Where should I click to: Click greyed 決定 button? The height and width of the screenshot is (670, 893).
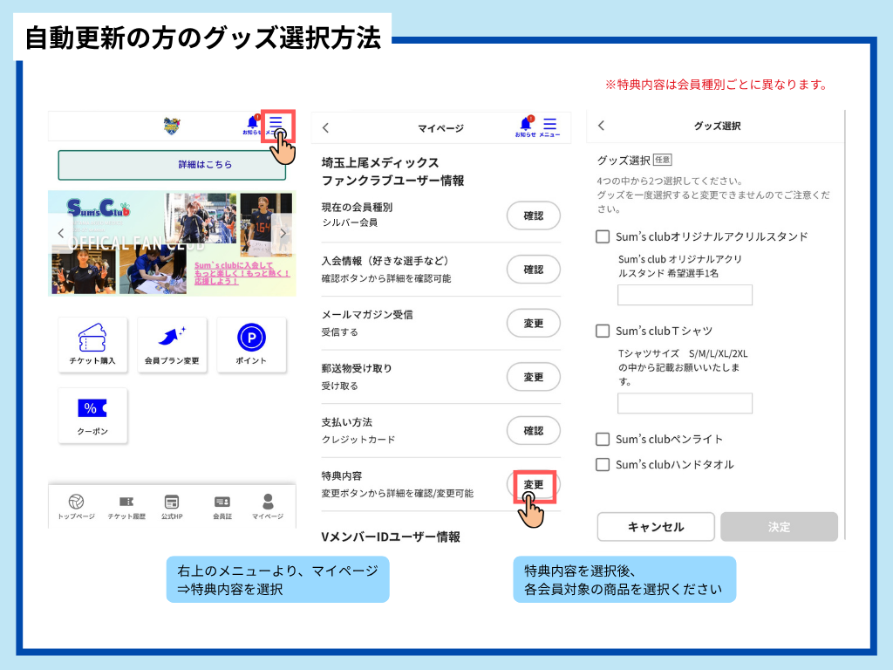pyautogui.click(x=779, y=527)
